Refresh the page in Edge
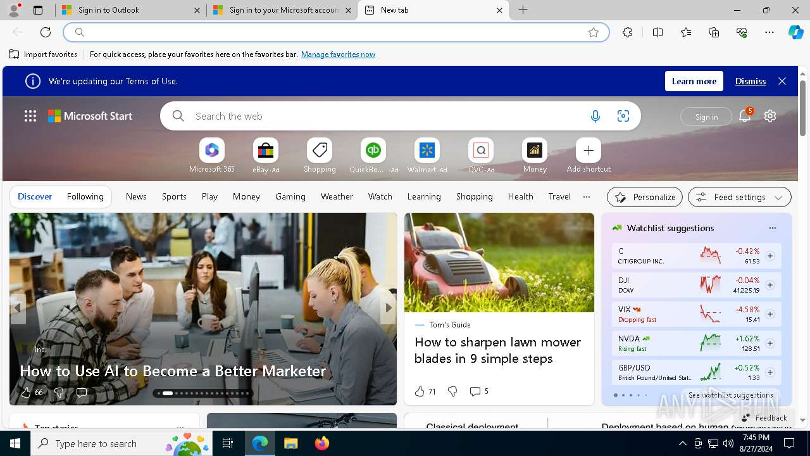This screenshot has width=810, height=456. click(46, 32)
